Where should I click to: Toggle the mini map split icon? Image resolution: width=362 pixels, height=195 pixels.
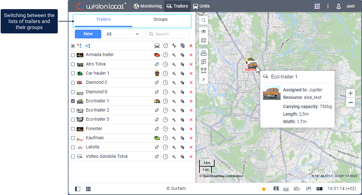click(x=319, y=189)
